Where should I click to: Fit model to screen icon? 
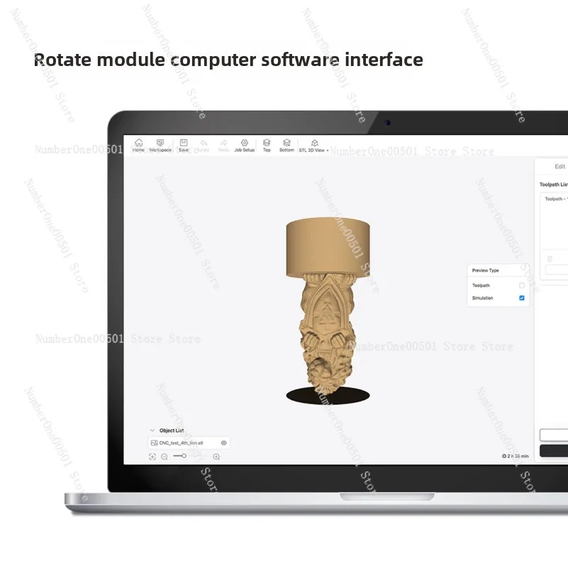[x=152, y=457]
